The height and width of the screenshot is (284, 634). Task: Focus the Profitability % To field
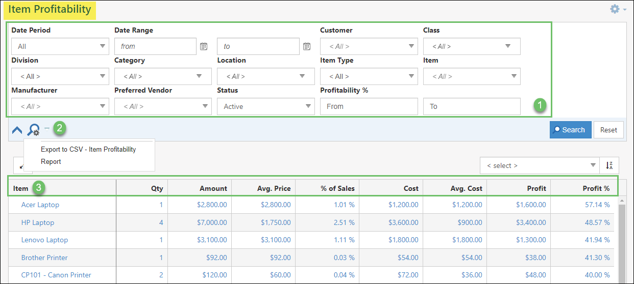[472, 106]
